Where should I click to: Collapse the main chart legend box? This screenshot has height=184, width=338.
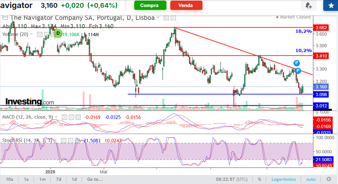(x=5, y=18)
